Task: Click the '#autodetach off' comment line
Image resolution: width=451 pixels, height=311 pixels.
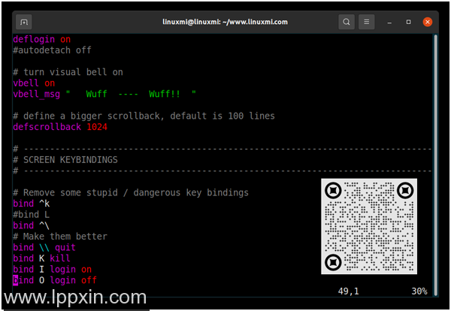Action: pos(52,50)
